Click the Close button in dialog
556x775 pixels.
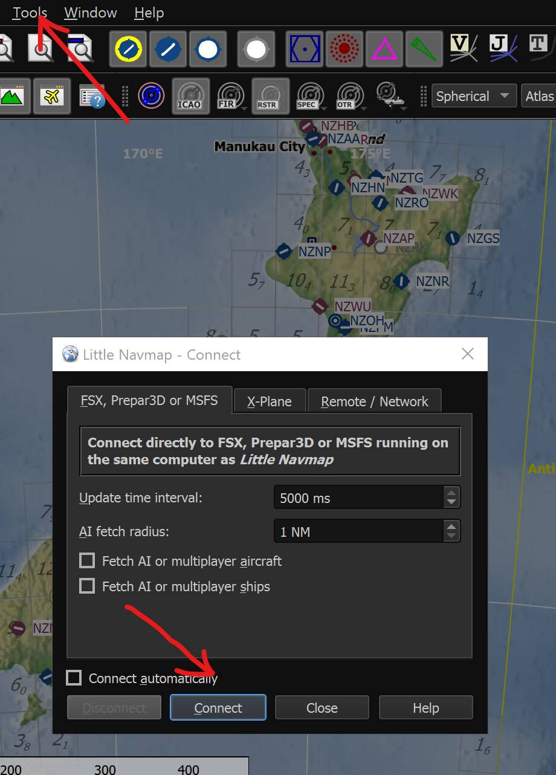(x=322, y=708)
